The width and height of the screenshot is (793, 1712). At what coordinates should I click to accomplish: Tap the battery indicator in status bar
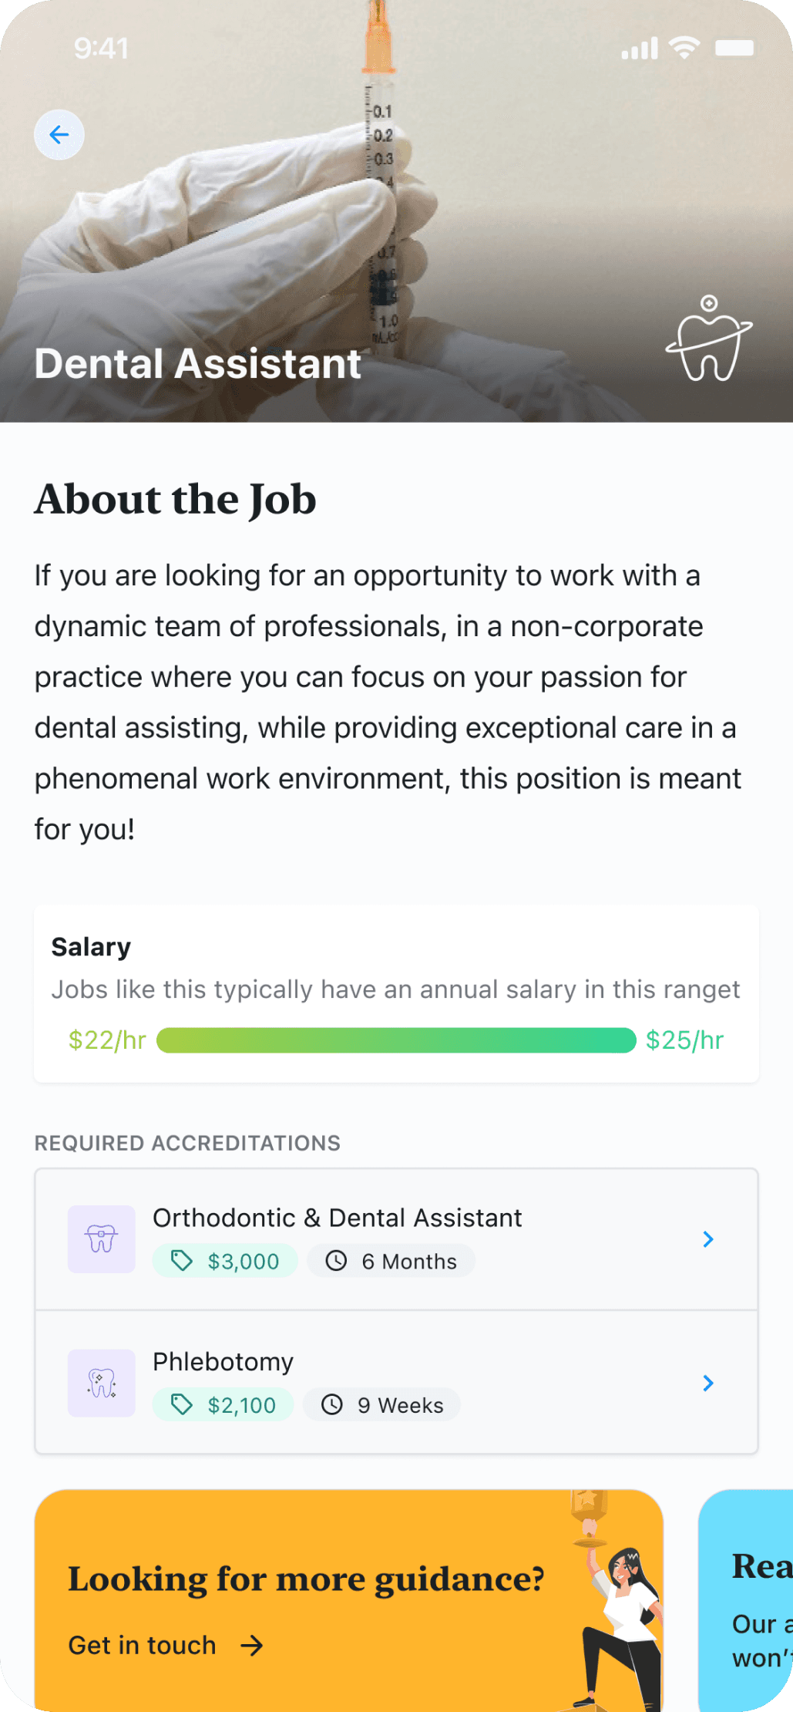(734, 48)
